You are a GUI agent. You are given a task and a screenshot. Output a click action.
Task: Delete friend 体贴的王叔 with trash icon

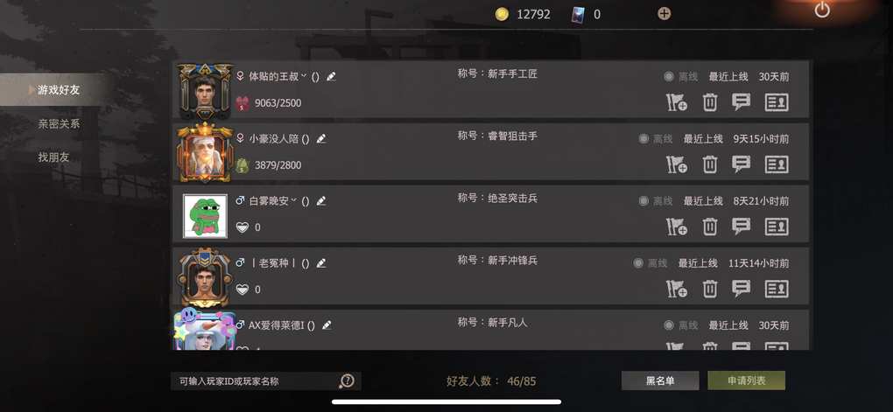pyautogui.click(x=710, y=102)
